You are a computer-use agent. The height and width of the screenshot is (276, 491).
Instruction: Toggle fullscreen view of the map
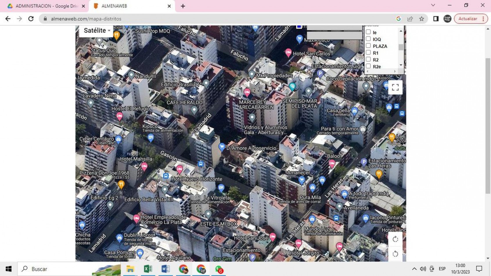coord(395,87)
